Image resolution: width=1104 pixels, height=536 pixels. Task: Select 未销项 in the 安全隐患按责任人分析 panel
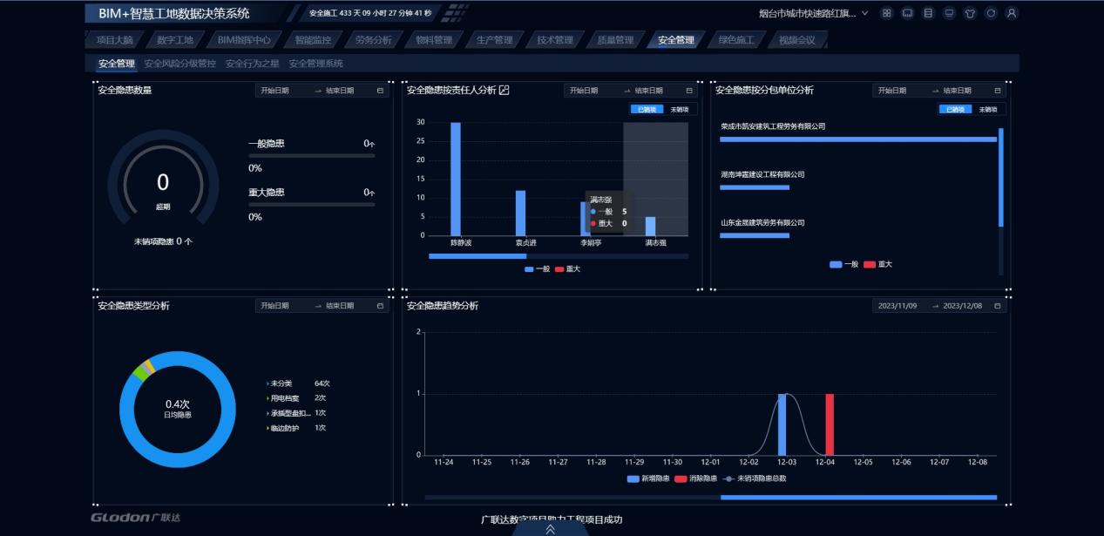[679, 110]
